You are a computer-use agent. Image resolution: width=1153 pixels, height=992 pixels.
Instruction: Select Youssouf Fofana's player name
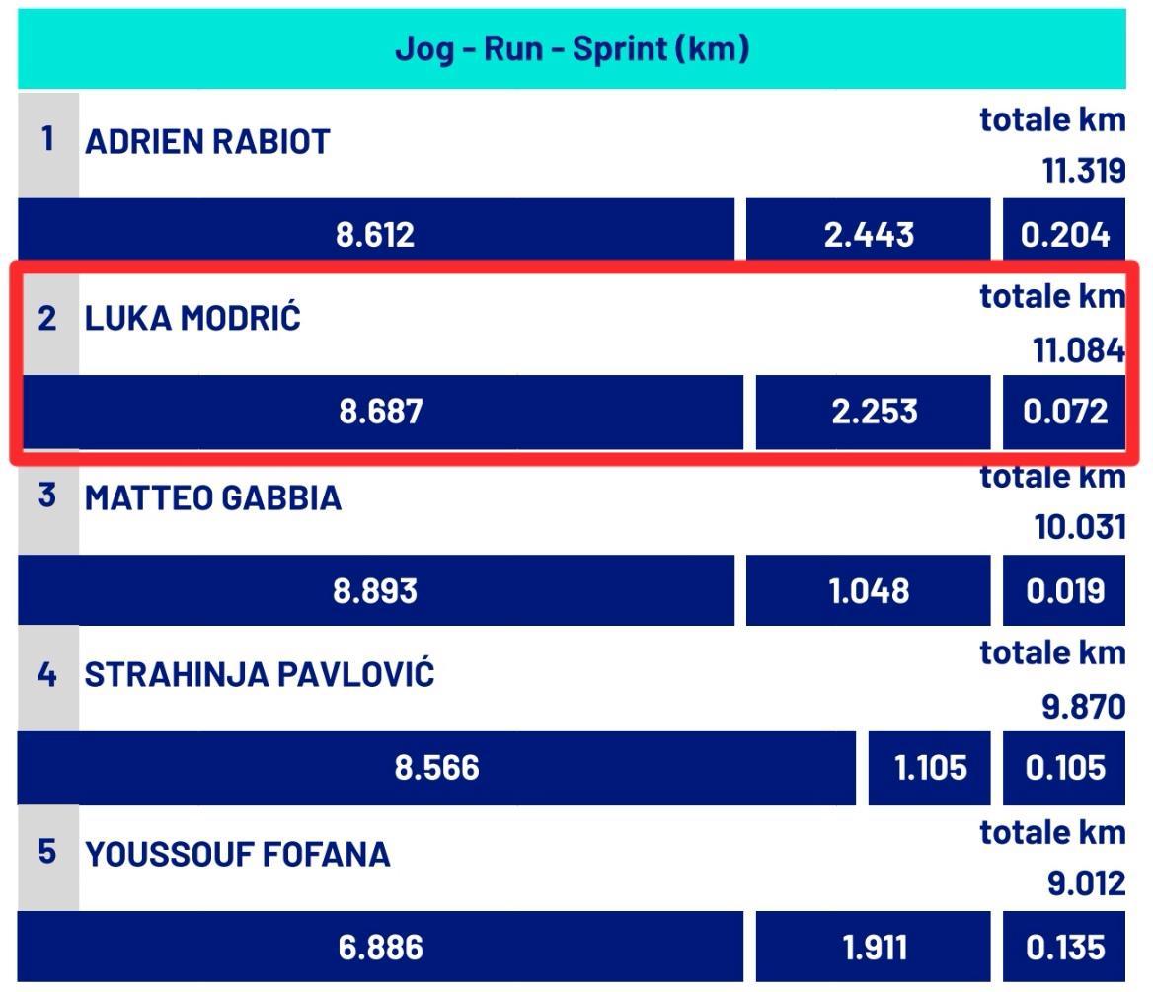(x=238, y=854)
